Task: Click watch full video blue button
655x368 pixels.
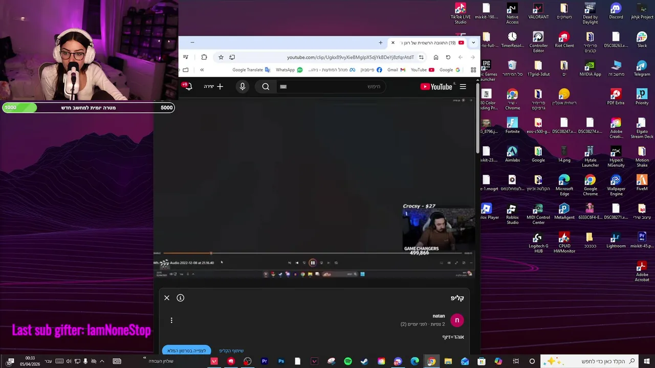Action: tap(187, 351)
